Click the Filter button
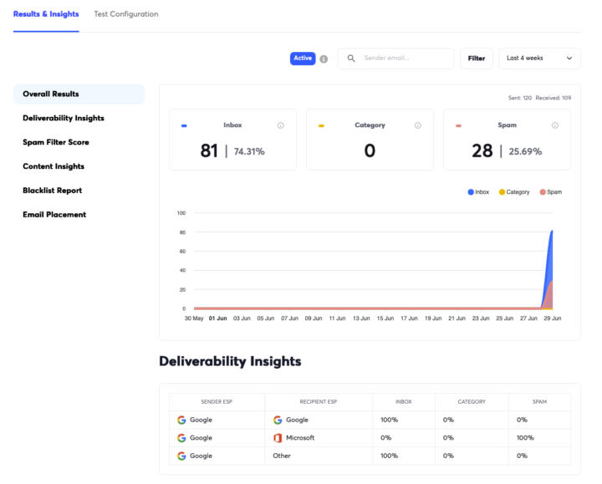This screenshot has height=484, width=602. tap(476, 59)
